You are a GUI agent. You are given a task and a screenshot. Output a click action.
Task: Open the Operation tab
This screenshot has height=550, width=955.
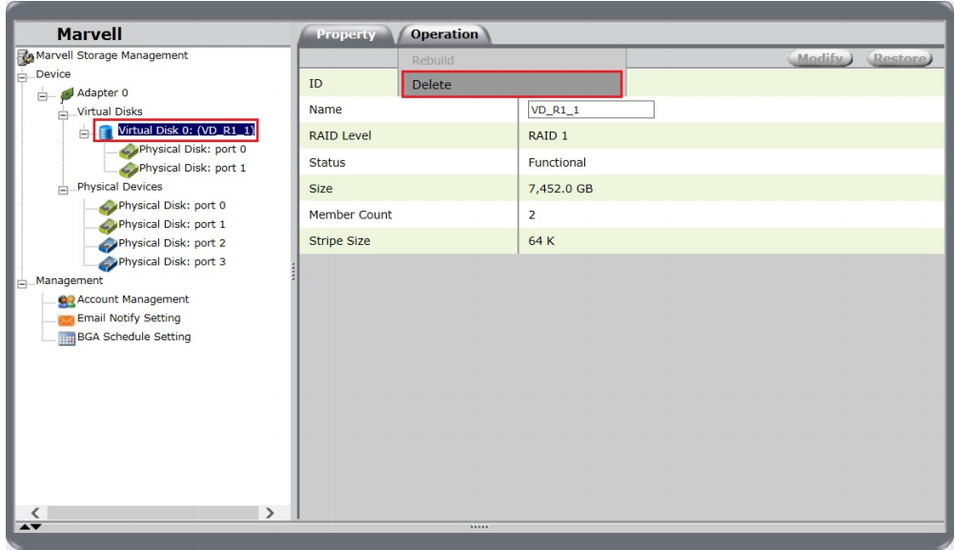click(x=444, y=34)
